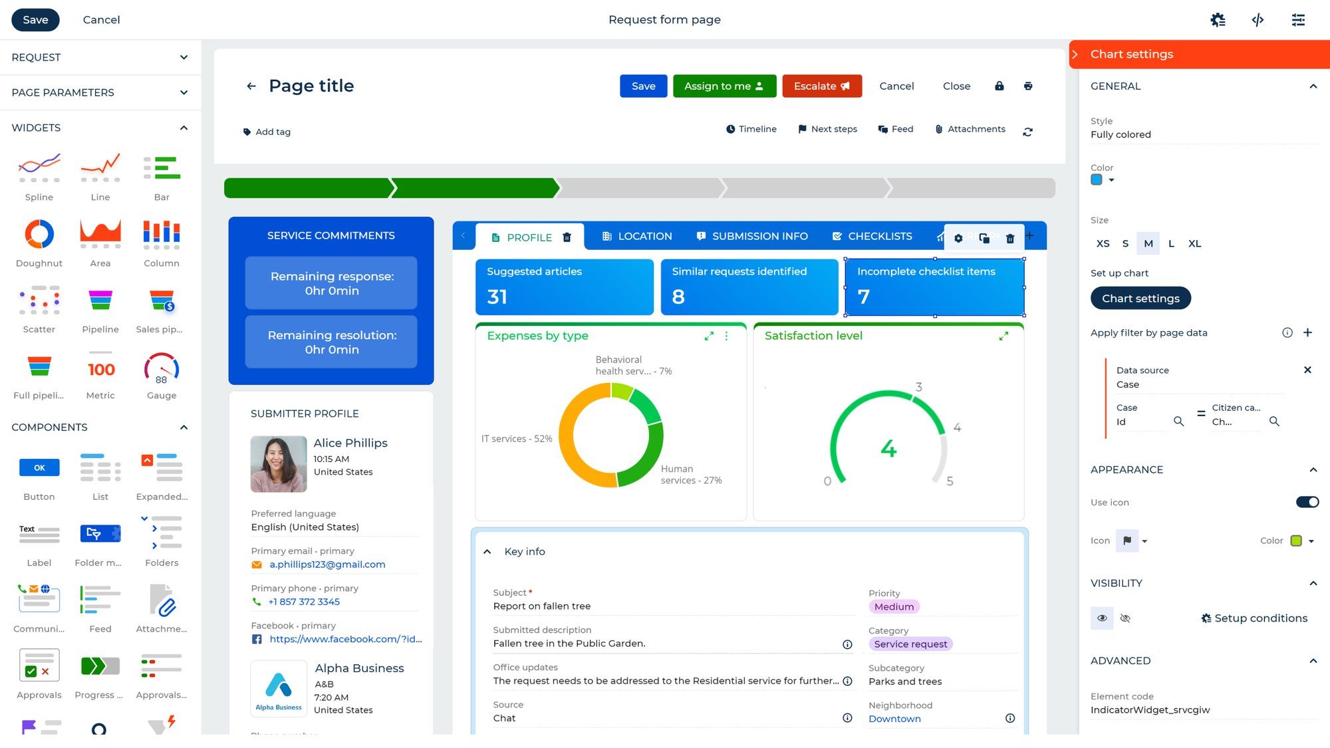This screenshot has height=748, width=1330.
Task: Open selected widget gear settings icon
Action: point(958,238)
